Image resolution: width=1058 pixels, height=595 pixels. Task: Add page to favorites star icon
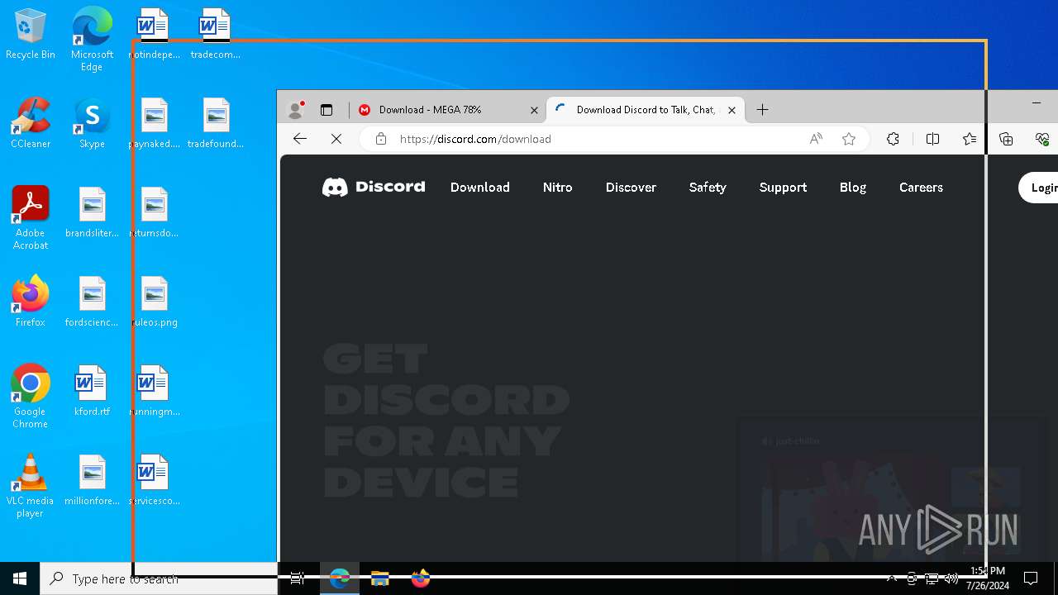[849, 139]
